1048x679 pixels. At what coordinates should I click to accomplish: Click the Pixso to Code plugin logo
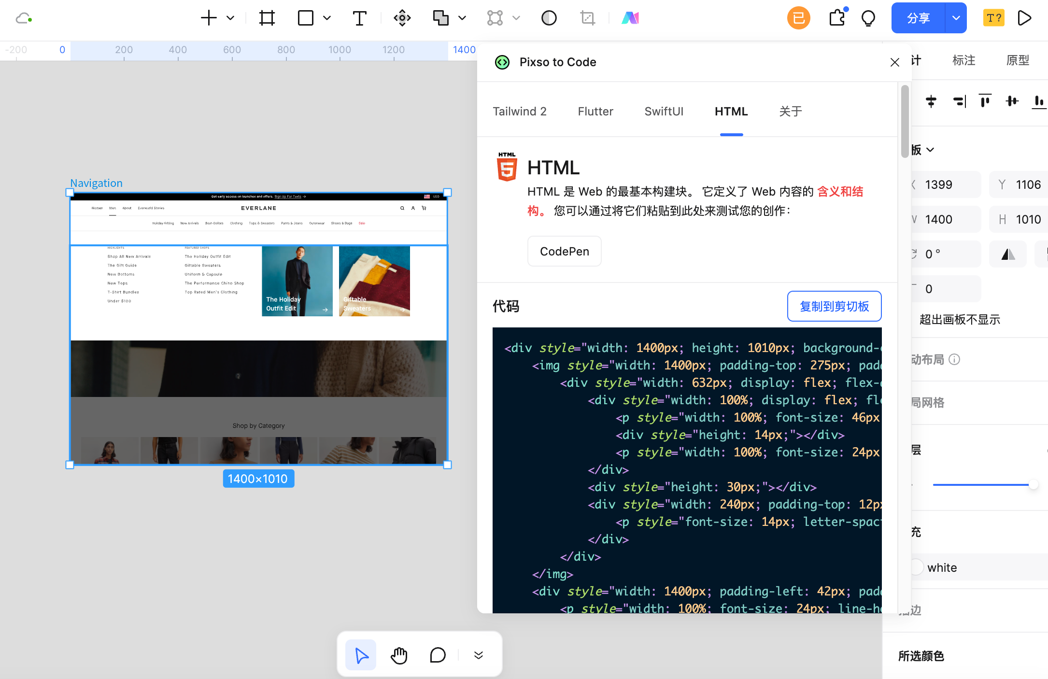click(x=502, y=62)
